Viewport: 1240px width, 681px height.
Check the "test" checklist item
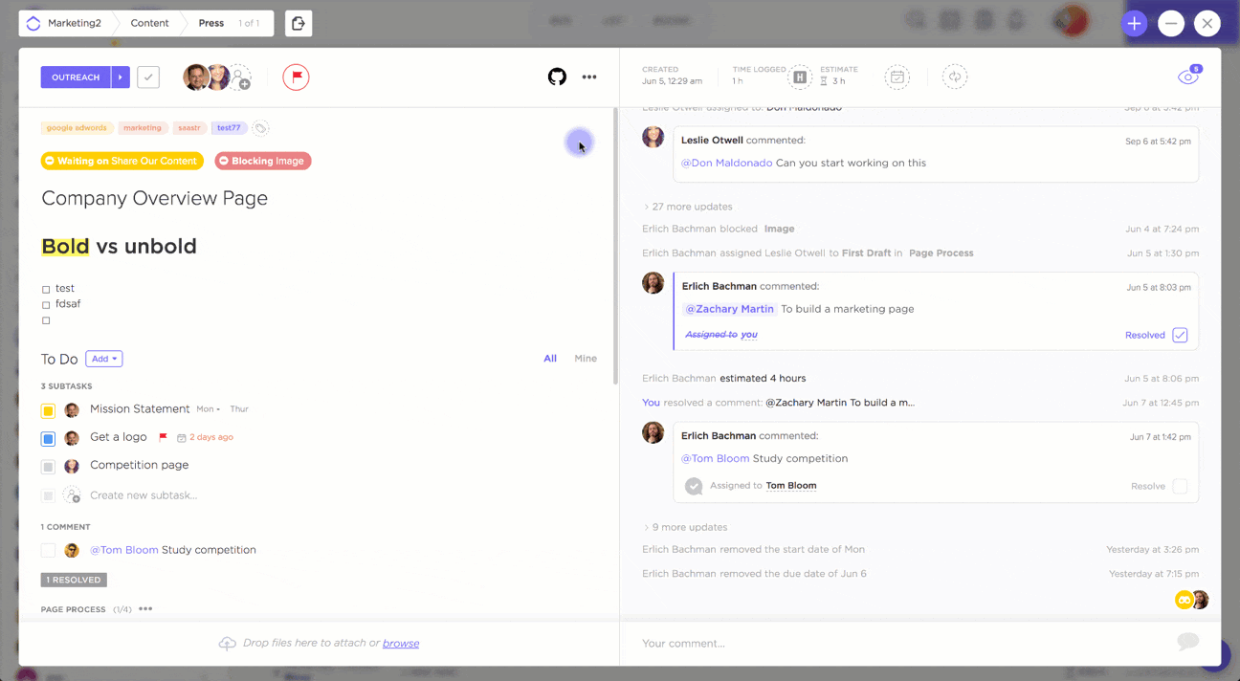46,289
